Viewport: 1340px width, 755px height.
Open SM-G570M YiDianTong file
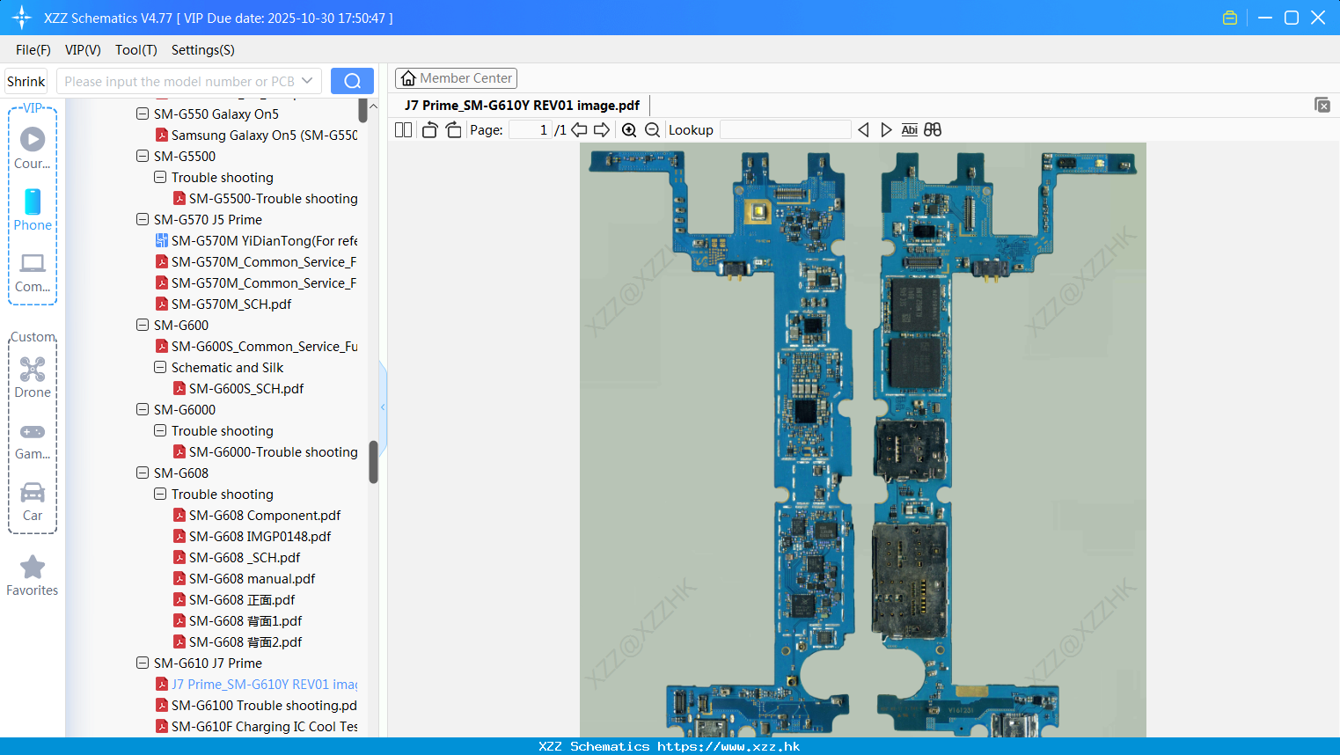pos(256,240)
